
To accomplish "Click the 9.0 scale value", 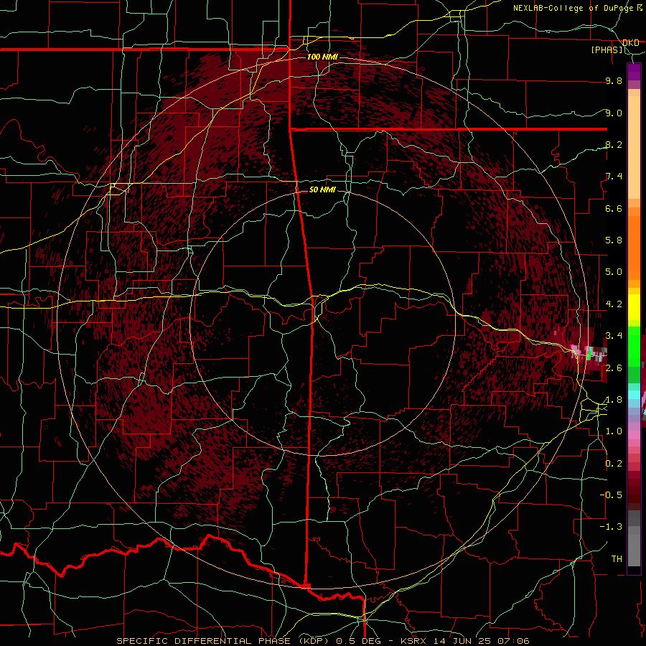I will coord(614,113).
